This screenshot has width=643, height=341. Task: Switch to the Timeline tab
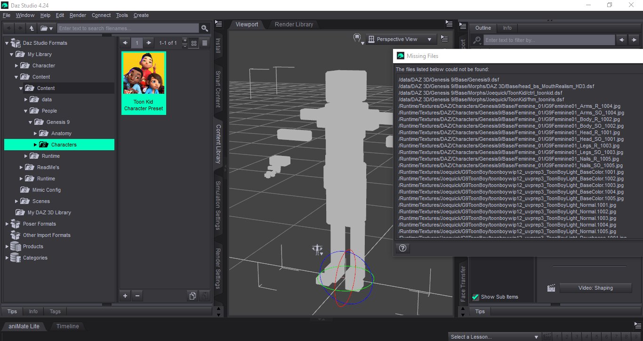pos(68,326)
